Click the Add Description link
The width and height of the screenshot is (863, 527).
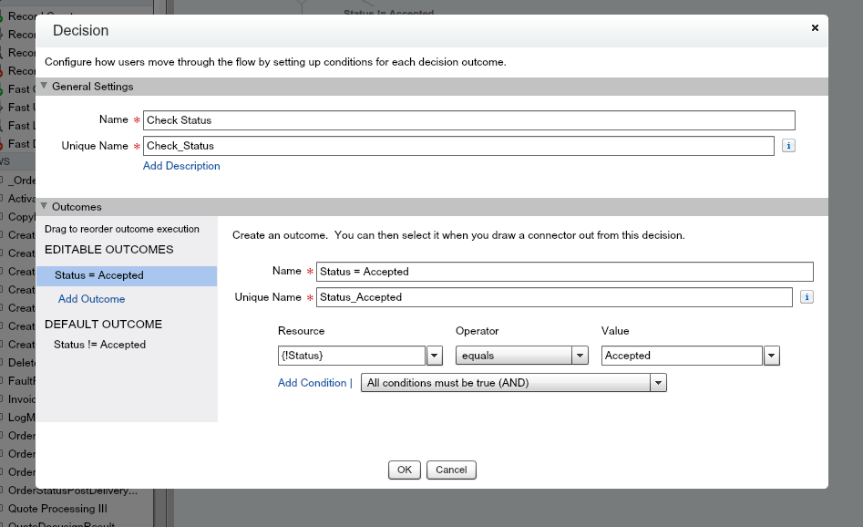click(x=181, y=166)
